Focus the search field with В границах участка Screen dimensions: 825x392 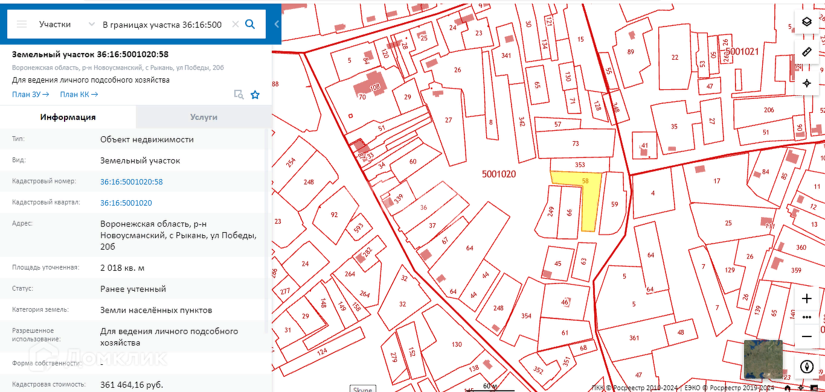point(162,24)
